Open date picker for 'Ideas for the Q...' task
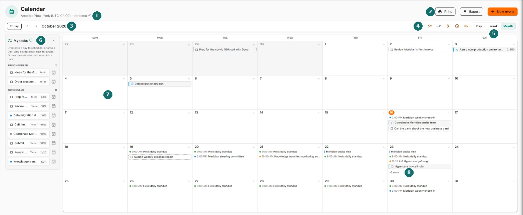Screen dimensions: 523x215 pos(53,72)
